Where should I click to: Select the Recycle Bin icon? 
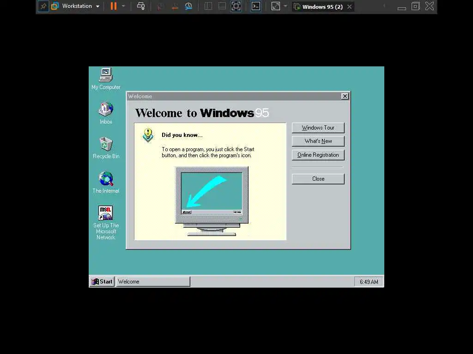pos(106,148)
